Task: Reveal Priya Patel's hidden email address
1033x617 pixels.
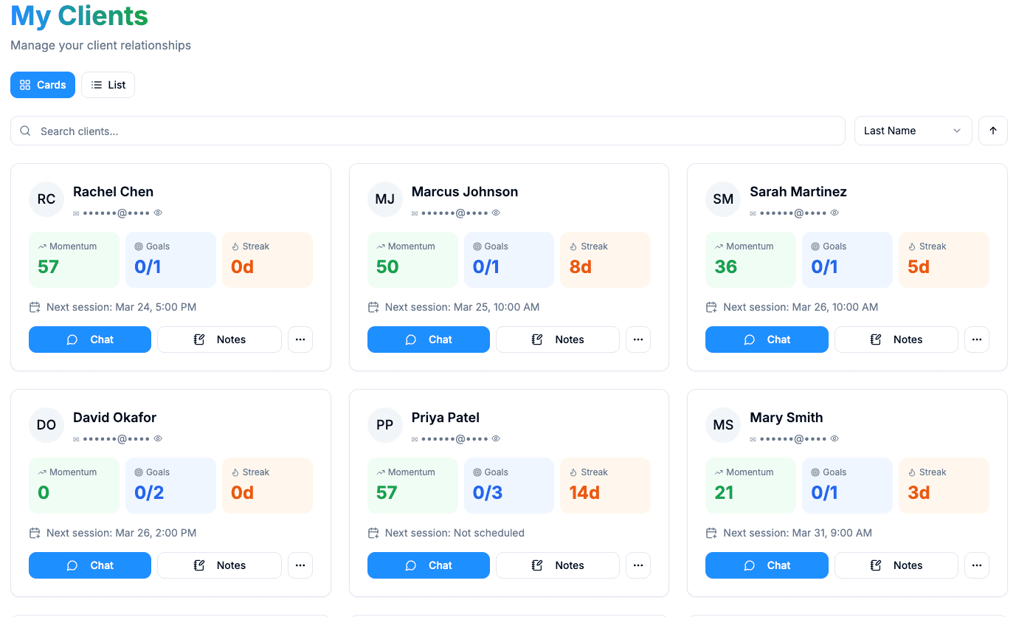Action: 496,438
